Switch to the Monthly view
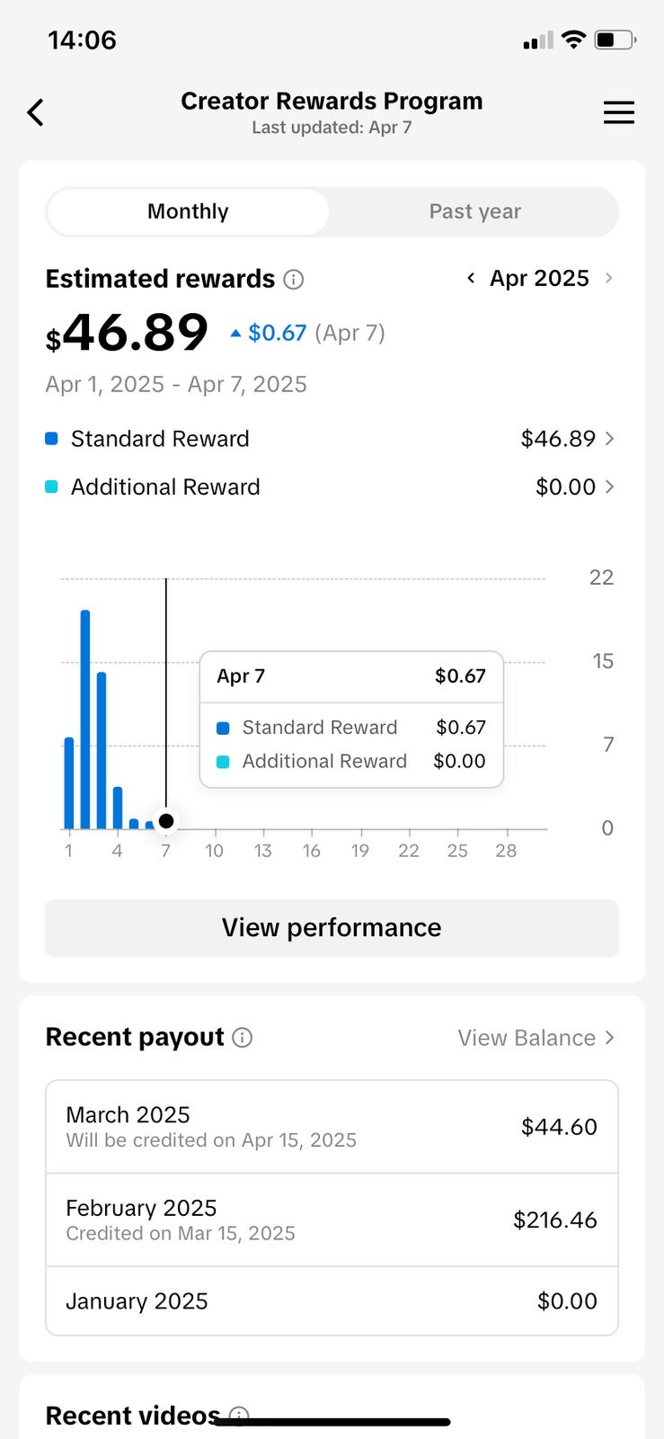Screen dimensions: 664x1439 188,211
